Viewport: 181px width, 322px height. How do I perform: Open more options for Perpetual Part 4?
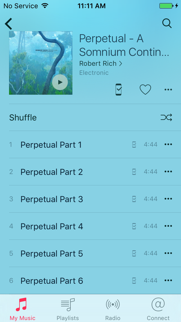[x=168, y=226]
